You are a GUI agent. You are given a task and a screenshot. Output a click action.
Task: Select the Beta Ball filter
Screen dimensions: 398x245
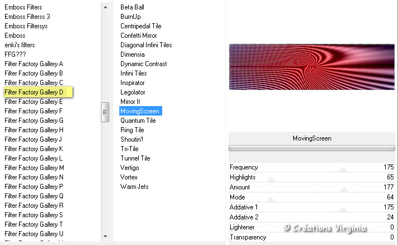click(x=132, y=7)
